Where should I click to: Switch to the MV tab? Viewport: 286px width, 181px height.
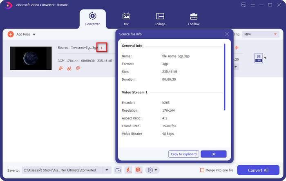[126, 19]
